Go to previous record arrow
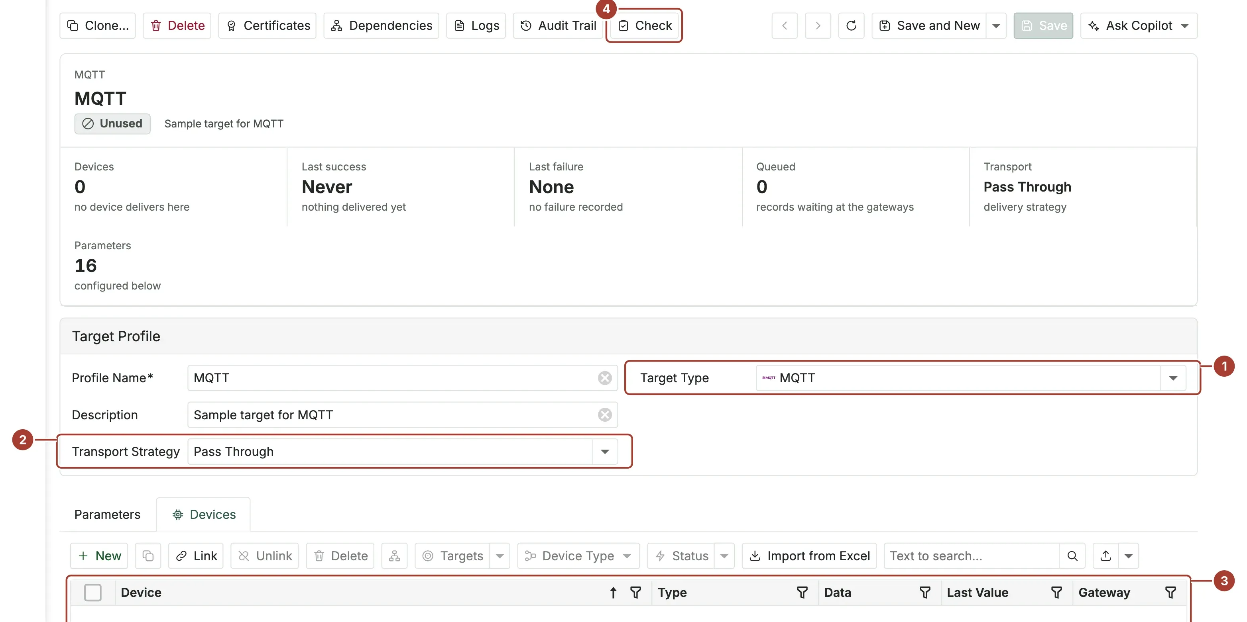Image resolution: width=1247 pixels, height=622 pixels. (x=785, y=25)
